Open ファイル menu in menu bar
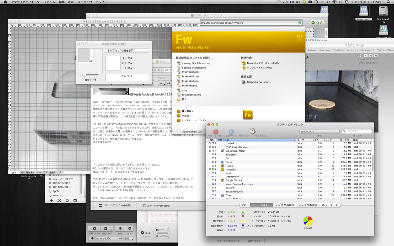 pos(49,2)
